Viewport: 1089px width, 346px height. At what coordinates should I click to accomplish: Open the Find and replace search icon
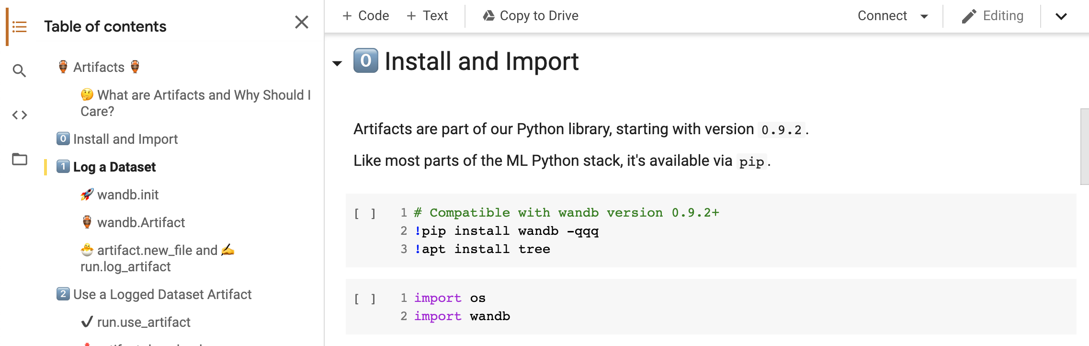(x=19, y=71)
